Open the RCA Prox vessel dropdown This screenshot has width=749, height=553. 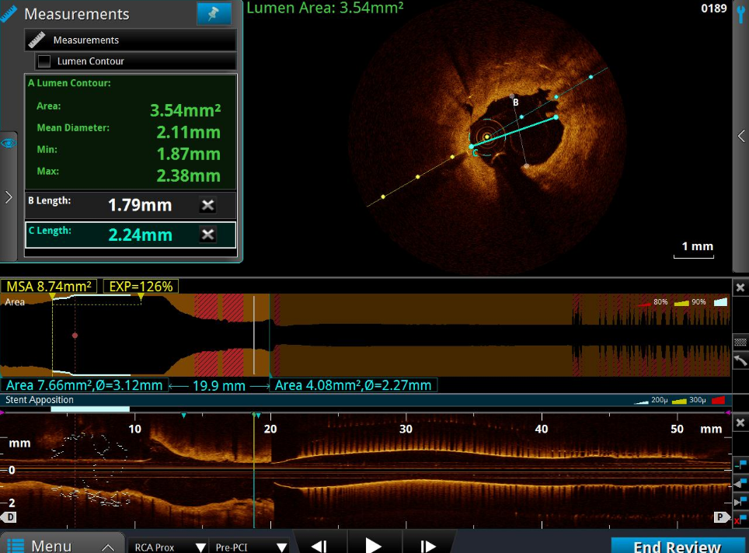point(168,546)
